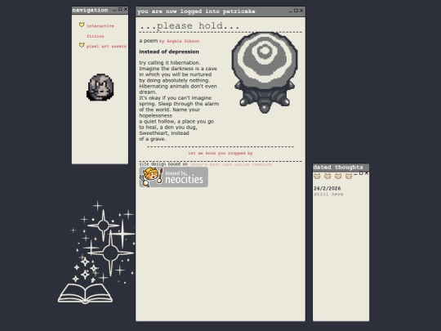
Task: Click heart icon beside pixel art assets
Action: pyautogui.click(x=82, y=45)
